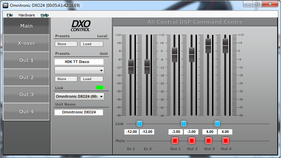Screen dimensions: 281x158
Task: Open the Hardware menu
Action: pyautogui.click(x=26, y=15)
